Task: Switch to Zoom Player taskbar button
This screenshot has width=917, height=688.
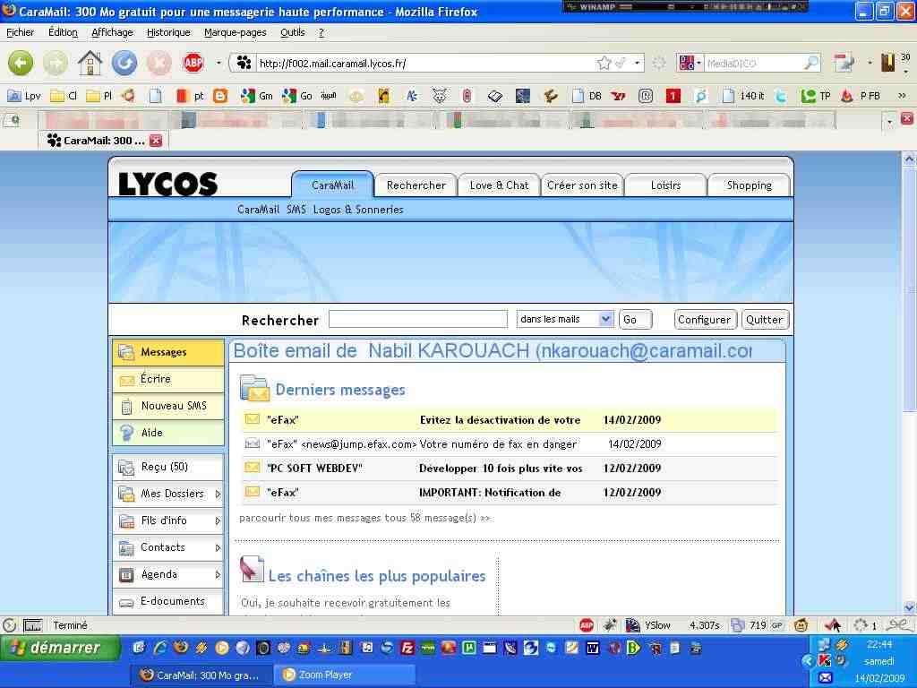Action: [x=345, y=675]
